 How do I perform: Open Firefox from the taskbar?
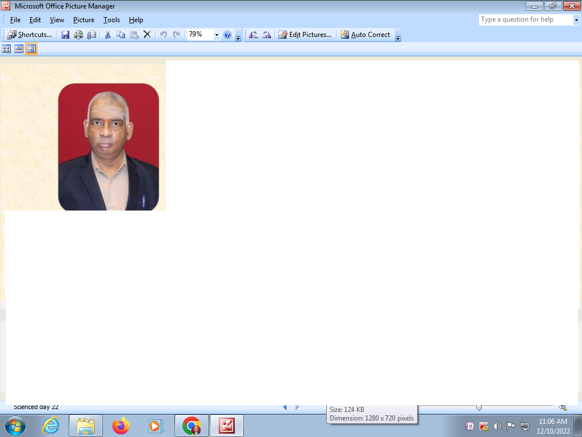(x=120, y=426)
